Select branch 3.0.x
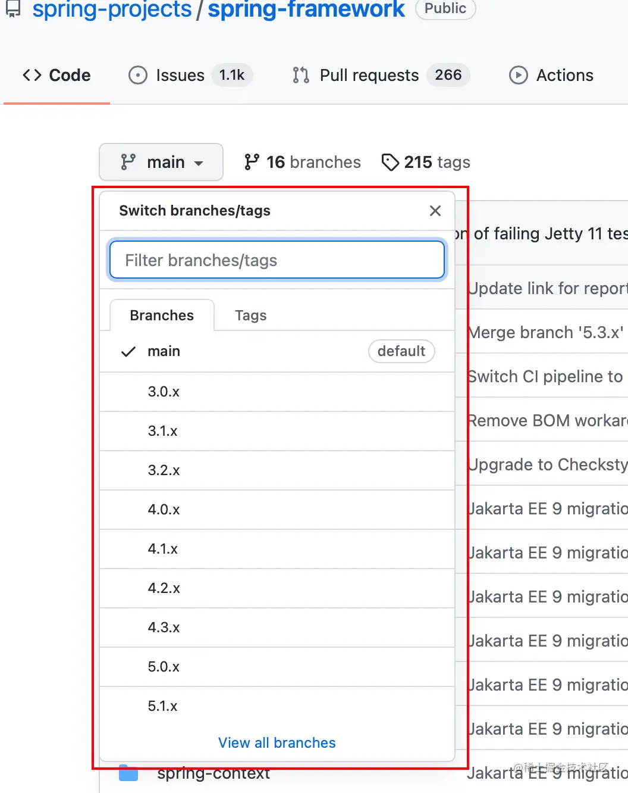628x793 pixels. (x=277, y=392)
